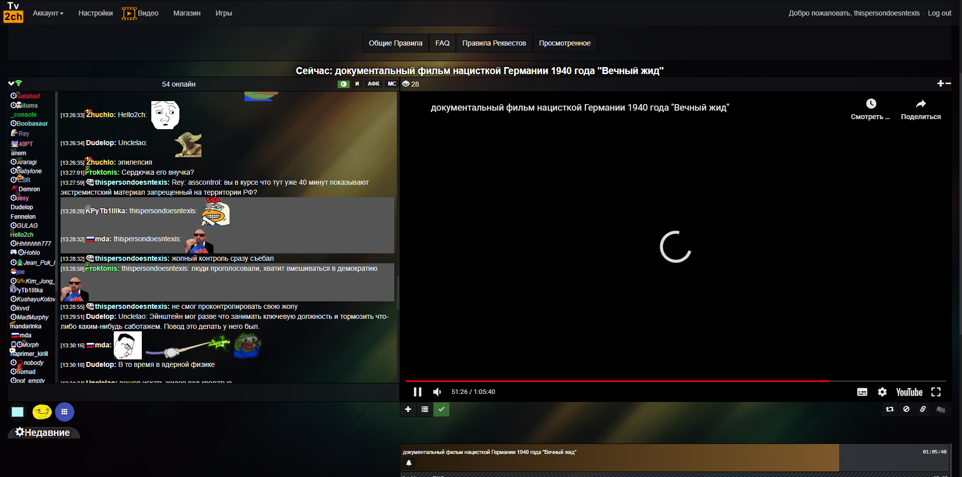Click the YouTube Share arrow
This screenshot has height=477, width=962.
[921, 104]
